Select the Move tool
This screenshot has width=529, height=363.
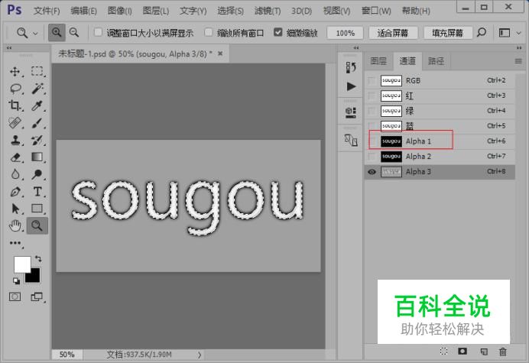15,72
